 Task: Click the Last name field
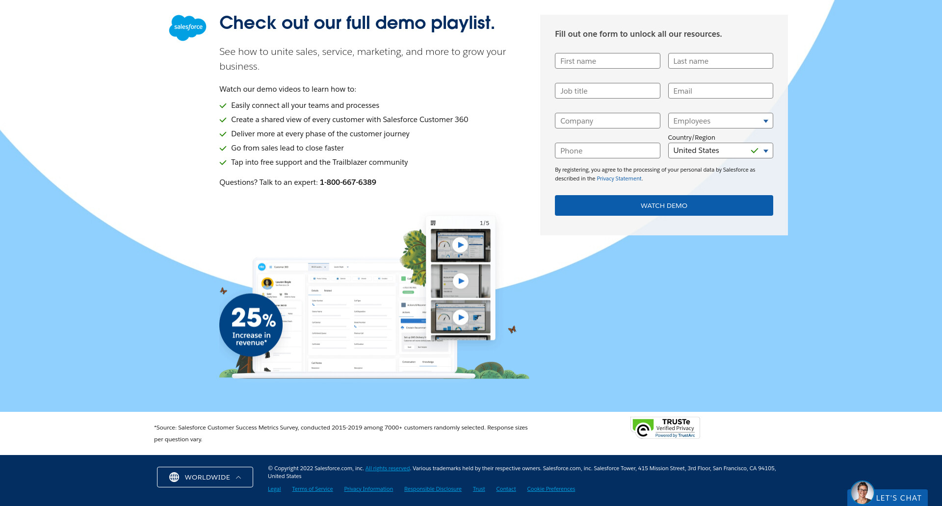(x=720, y=61)
